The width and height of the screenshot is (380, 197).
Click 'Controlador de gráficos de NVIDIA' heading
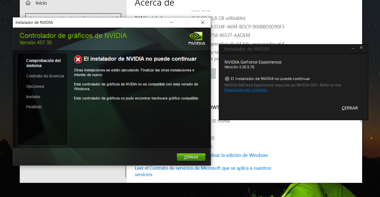[x=73, y=36]
